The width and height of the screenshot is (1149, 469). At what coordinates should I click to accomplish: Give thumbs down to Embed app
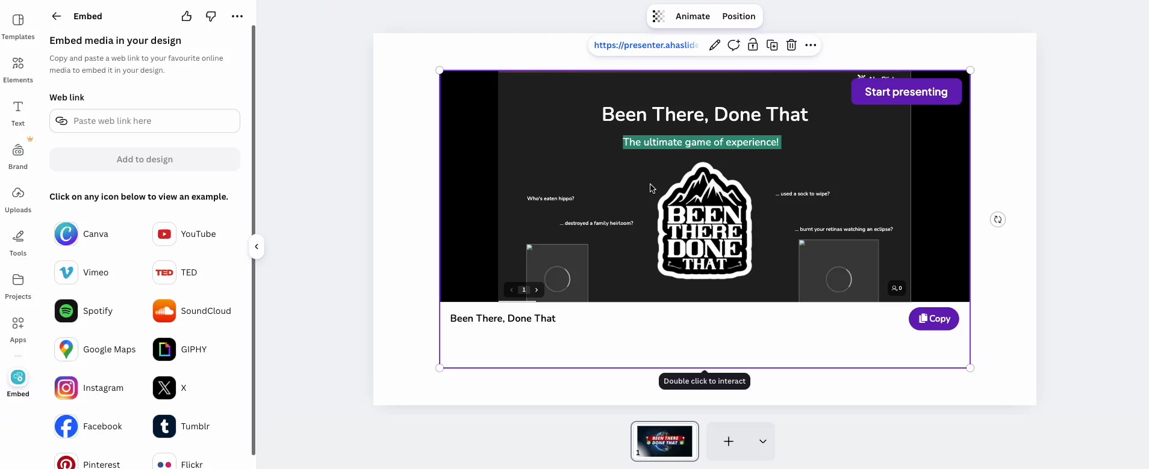(211, 16)
